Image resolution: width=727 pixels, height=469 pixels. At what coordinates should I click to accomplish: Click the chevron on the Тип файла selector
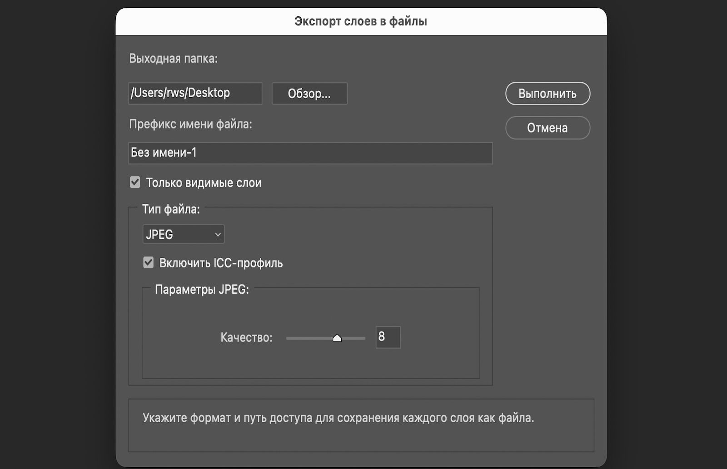(217, 234)
